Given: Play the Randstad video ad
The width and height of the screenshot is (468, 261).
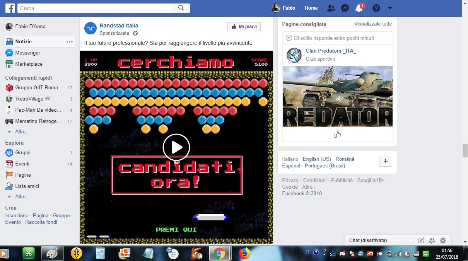Looking at the screenshot, I should pyautogui.click(x=176, y=147).
